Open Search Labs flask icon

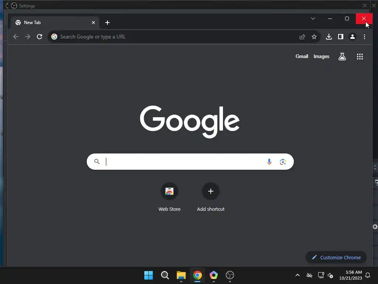(342, 57)
